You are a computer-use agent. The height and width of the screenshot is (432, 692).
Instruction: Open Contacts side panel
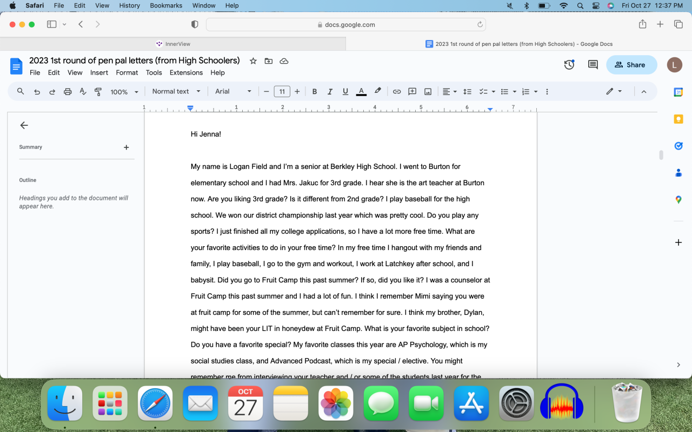(678, 173)
